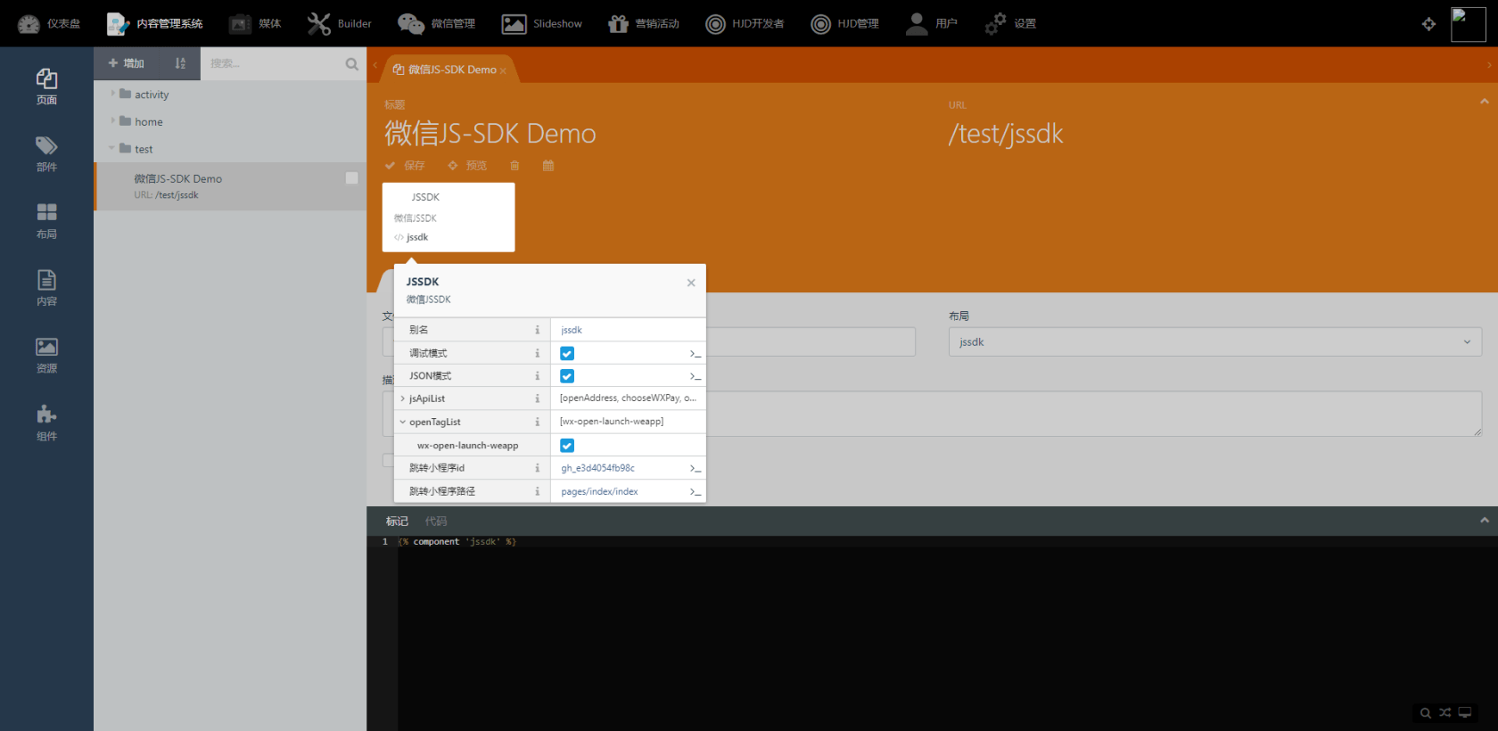Click the tab bar right arrow
1498x731 pixels.
coord(1489,65)
